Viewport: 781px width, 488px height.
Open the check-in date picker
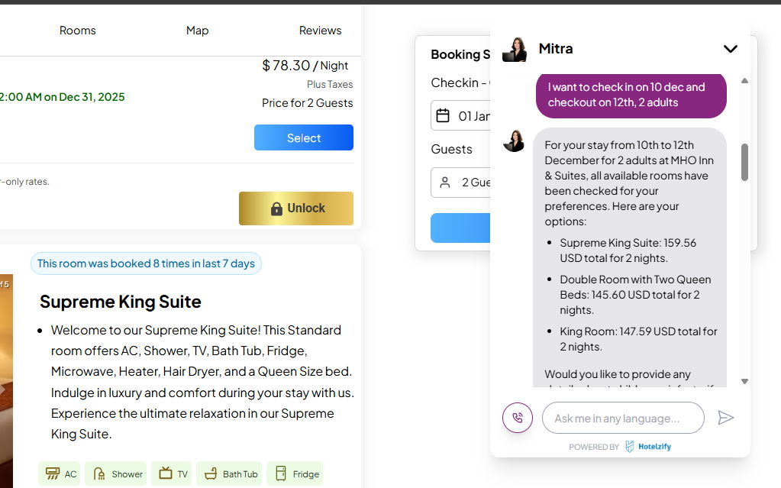[467, 116]
